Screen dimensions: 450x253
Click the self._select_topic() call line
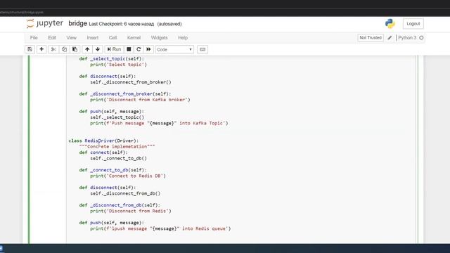coord(117,117)
